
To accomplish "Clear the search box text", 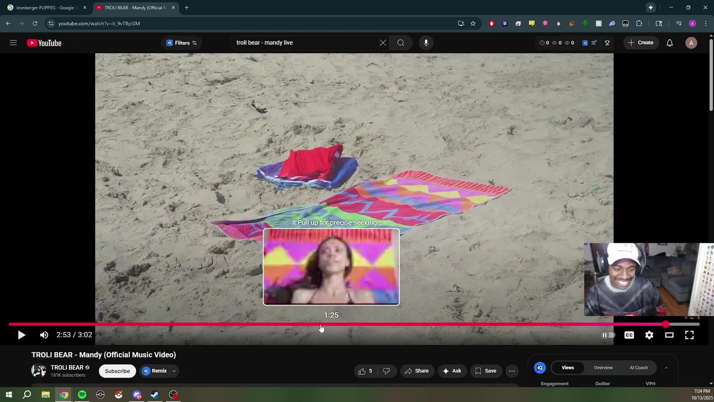I will pyautogui.click(x=383, y=43).
